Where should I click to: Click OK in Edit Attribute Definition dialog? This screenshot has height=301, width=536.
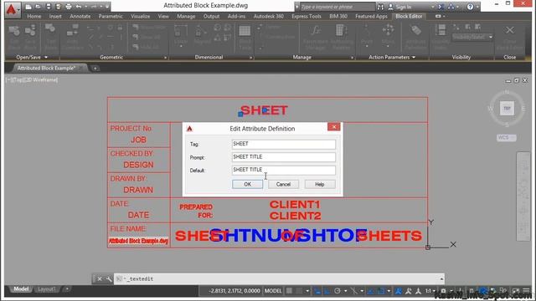click(248, 184)
